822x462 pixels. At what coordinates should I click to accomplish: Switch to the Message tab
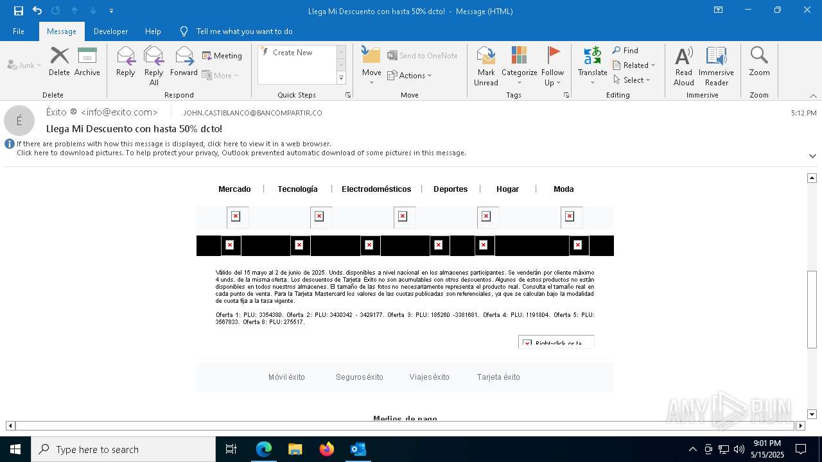pos(62,31)
